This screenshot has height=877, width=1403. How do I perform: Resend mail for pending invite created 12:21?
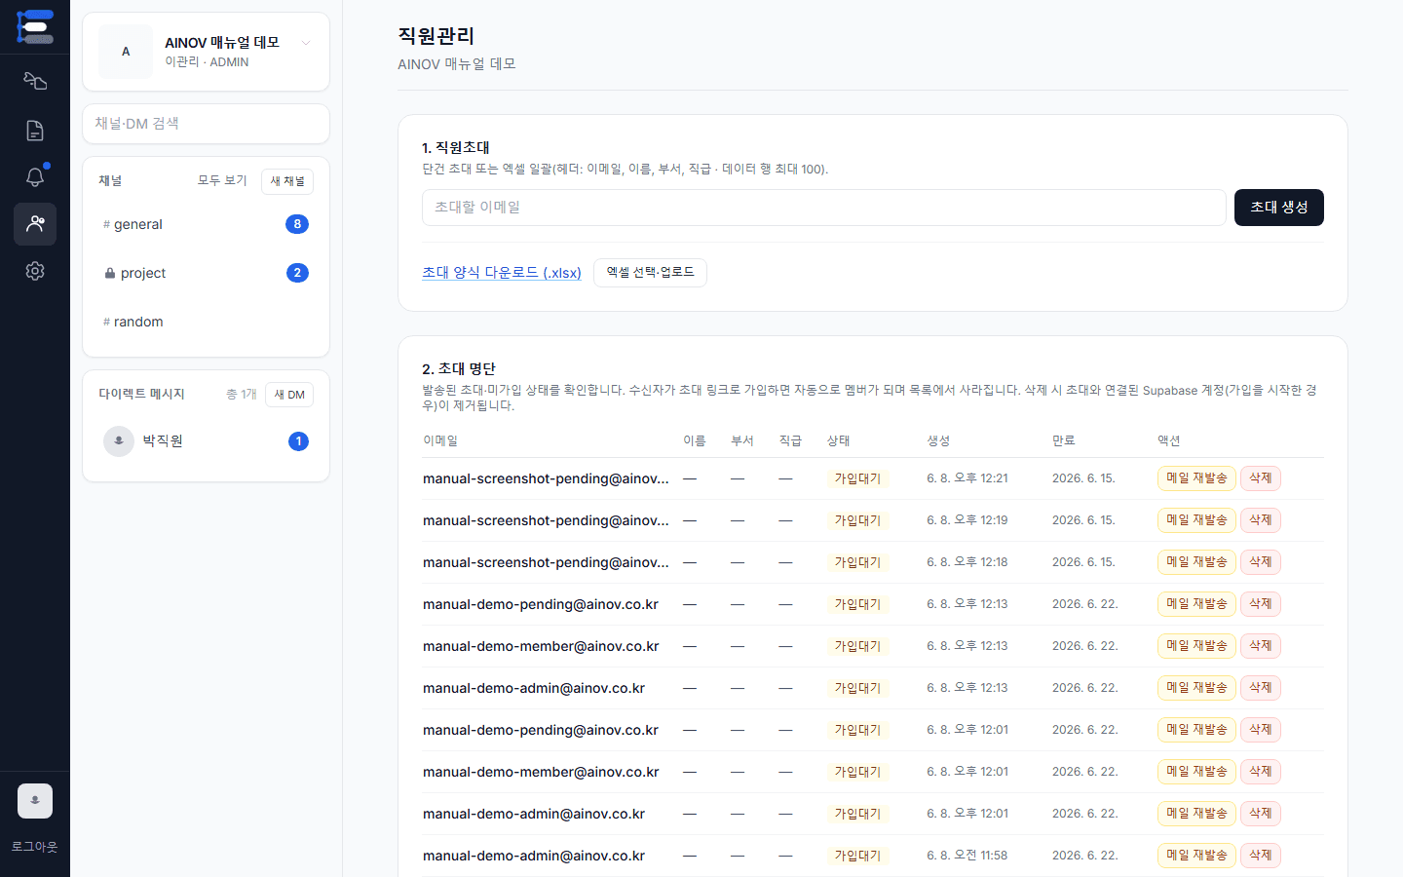tap(1196, 478)
